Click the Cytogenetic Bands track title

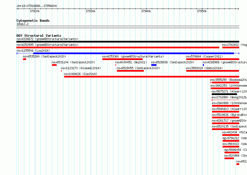pyautogui.click(x=33, y=21)
